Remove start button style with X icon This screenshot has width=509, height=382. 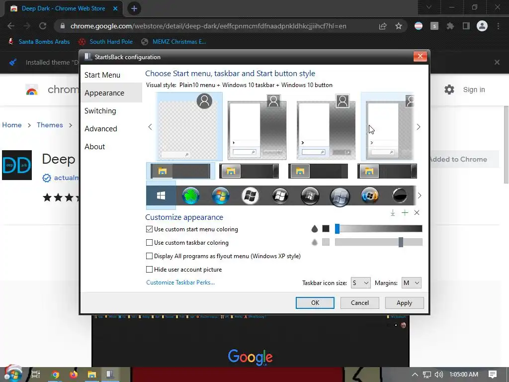[417, 213]
